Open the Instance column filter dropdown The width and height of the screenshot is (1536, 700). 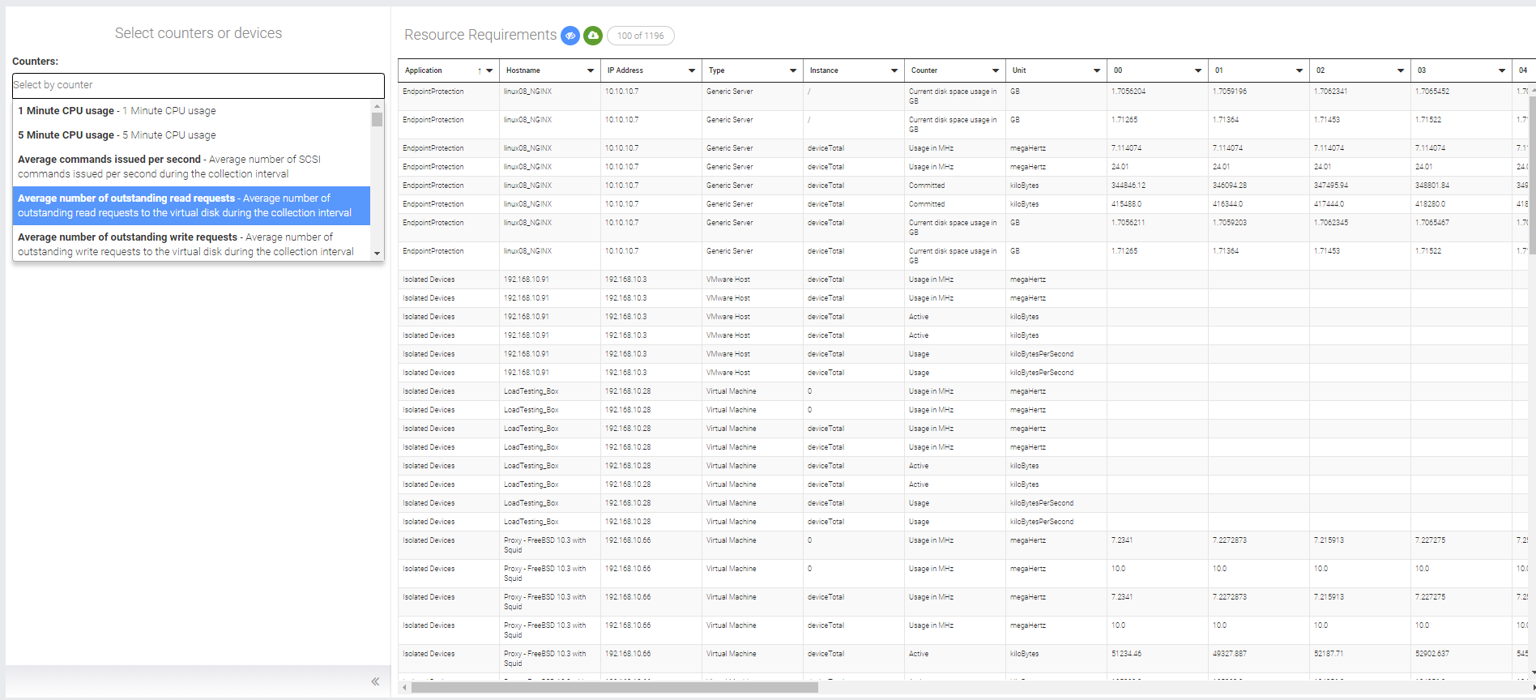(894, 70)
